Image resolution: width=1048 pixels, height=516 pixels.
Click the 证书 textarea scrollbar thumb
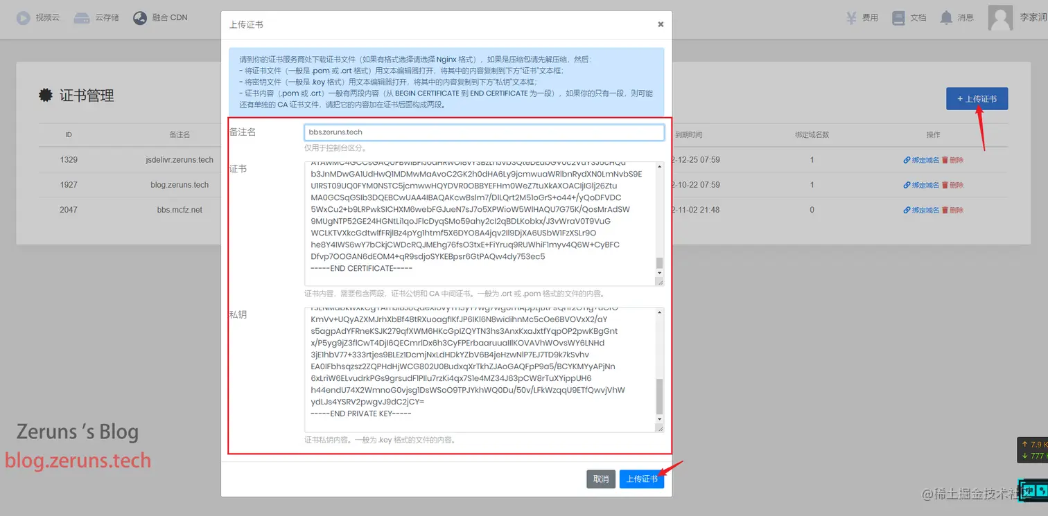pos(660,263)
